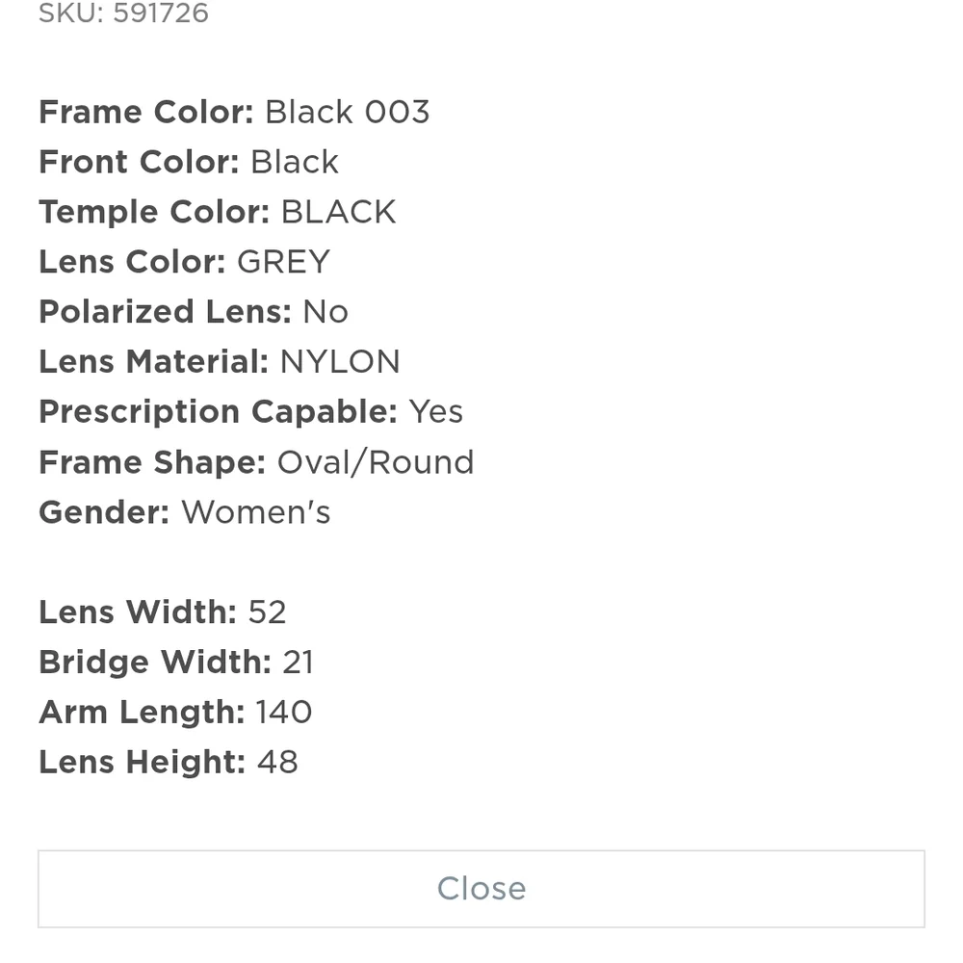Click the Lens Height label
Screen dimensions: 963x963
[x=143, y=763]
